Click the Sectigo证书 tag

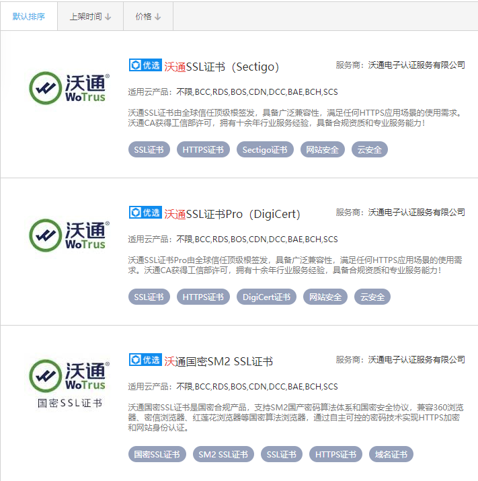[x=265, y=149]
